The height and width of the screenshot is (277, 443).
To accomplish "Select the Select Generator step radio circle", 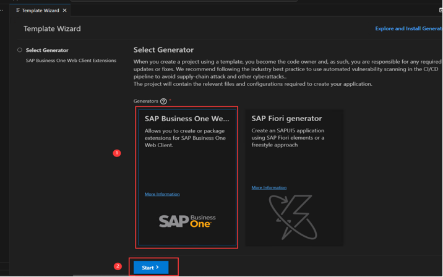I will point(20,50).
